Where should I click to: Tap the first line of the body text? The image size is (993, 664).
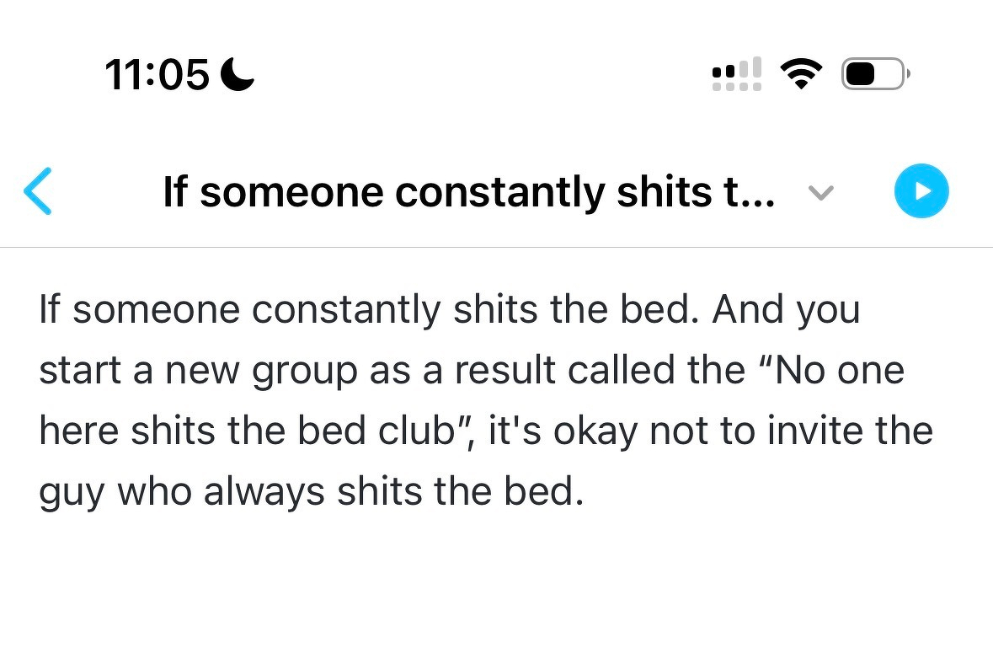coord(446,308)
